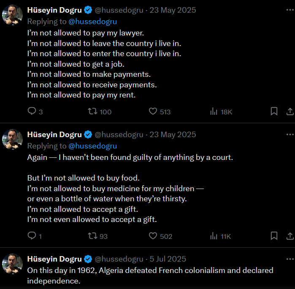
Task: Bookmark the "pay my lawyer" tweet
Action: [274, 111]
